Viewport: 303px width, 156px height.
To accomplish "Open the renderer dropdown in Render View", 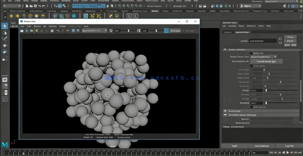I will (x=94, y=31).
